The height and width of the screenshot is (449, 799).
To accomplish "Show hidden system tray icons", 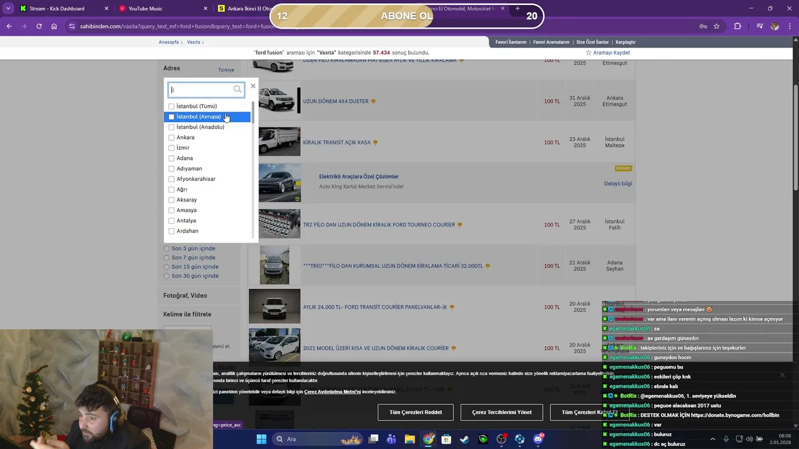I will point(713,439).
